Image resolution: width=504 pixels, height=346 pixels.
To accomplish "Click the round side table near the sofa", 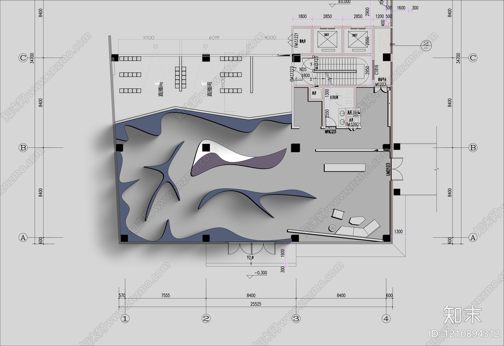I will 332,228.
